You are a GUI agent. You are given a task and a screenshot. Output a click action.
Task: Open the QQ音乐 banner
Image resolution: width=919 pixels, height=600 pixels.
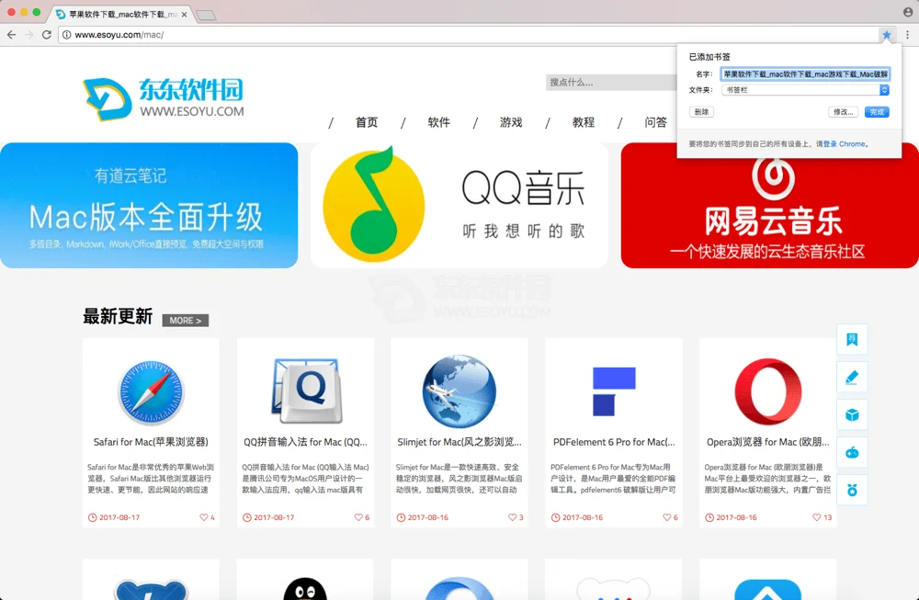[x=459, y=206]
